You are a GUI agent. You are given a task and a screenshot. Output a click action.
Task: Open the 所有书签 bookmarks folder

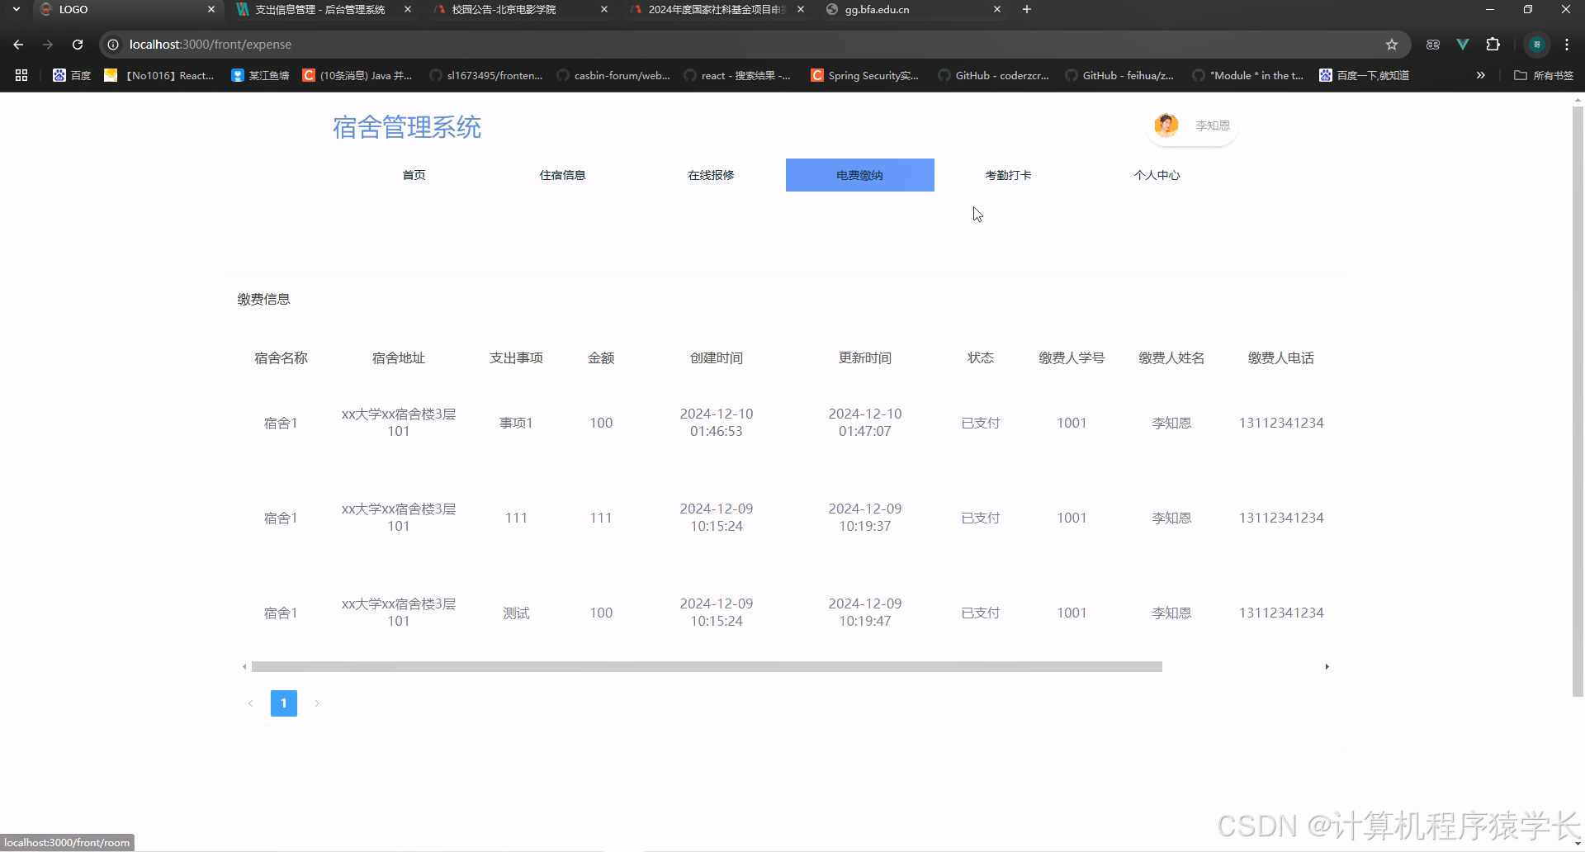point(1542,75)
